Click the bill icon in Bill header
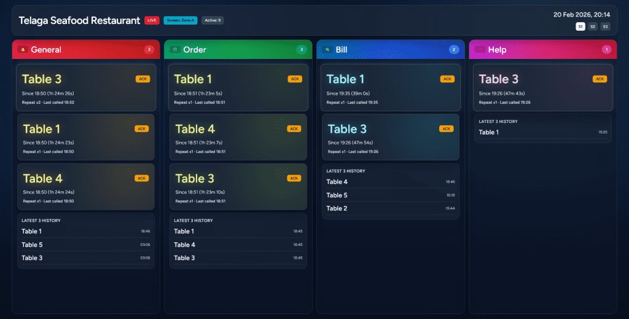The height and width of the screenshot is (319, 629). [327, 50]
